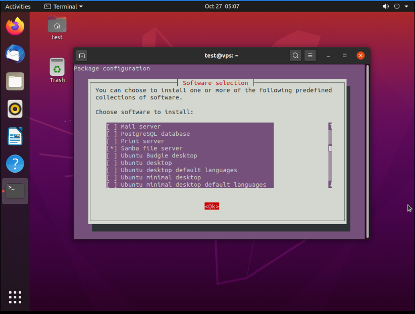Open the Files manager in the dock
Viewport: 415px width, 314px height.
point(15,81)
